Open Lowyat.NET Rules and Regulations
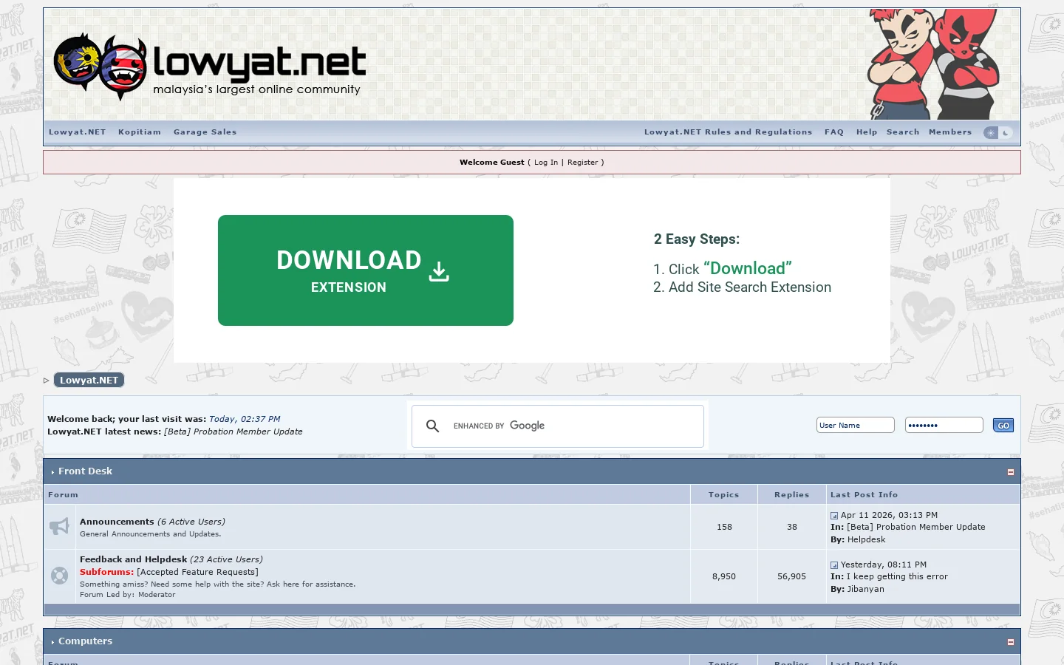1064x665 pixels. 728,132
